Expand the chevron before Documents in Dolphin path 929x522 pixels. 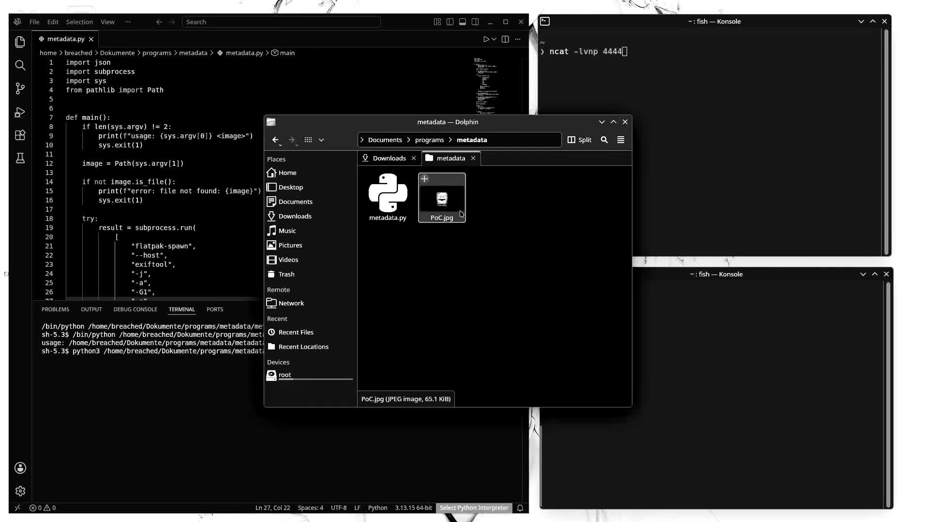coord(362,140)
